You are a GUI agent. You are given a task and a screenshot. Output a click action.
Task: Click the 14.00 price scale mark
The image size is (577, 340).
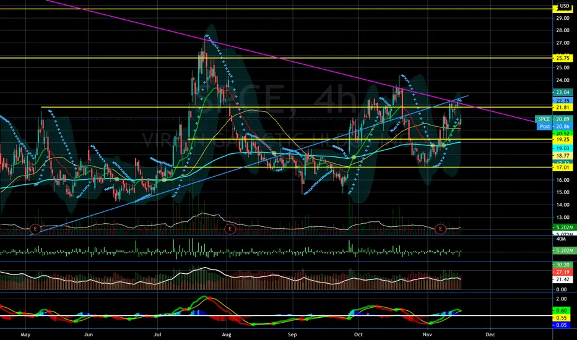[x=563, y=205]
